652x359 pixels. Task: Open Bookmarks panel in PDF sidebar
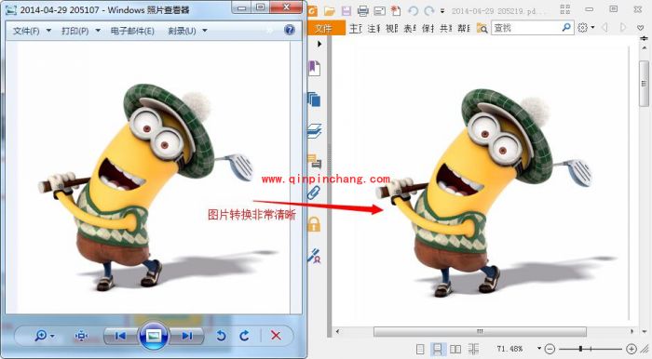coord(314,68)
